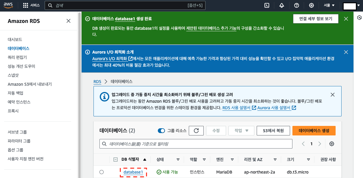Dismiss the Aurora I/O optimization banner
This screenshot has width=363, height=178.
coord(346,52)
